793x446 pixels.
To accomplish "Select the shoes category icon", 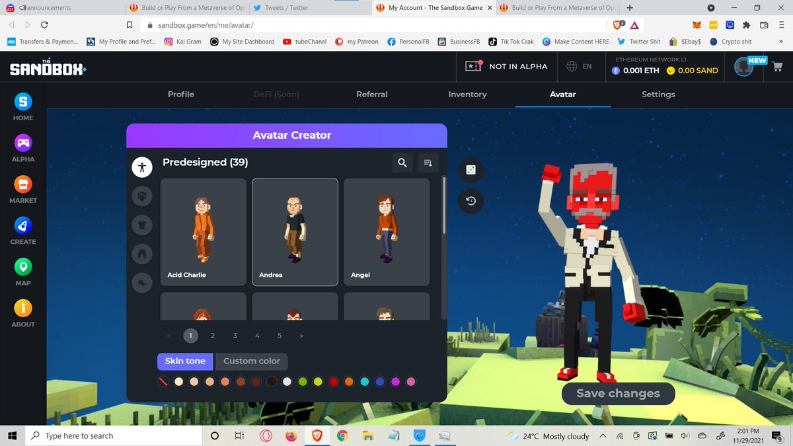I will click(142, 283).
